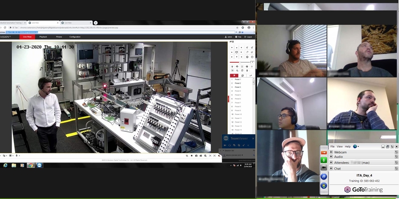The height and width of the screenshot is (199, 399).
Task: Pan camera right with PTZ arrow
Action: pyautogui.click(x=241, y=52)
